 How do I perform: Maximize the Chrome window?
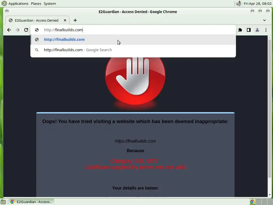tap(260, 11)
